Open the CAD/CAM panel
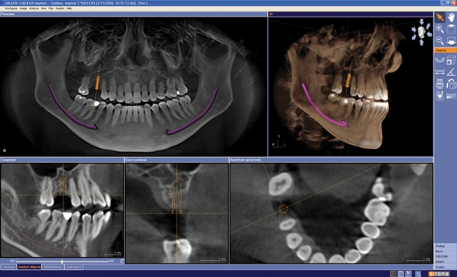457x277 pixels. pos(446,256)
